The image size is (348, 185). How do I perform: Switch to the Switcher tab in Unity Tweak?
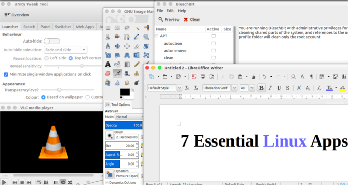(x=63, y=27)
